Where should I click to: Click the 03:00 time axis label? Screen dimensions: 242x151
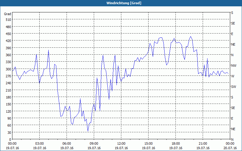coord(40,144)
